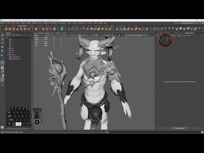Viewport: 204px width, 153px height.
Task: Open the Outliner search filter dropdown arrow
Action: 31,38
